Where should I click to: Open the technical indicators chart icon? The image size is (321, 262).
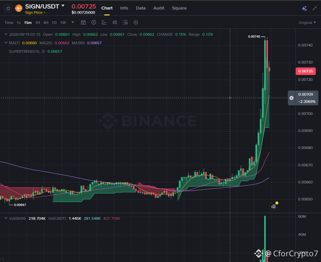pyautogui.click(x=104, y=22)
